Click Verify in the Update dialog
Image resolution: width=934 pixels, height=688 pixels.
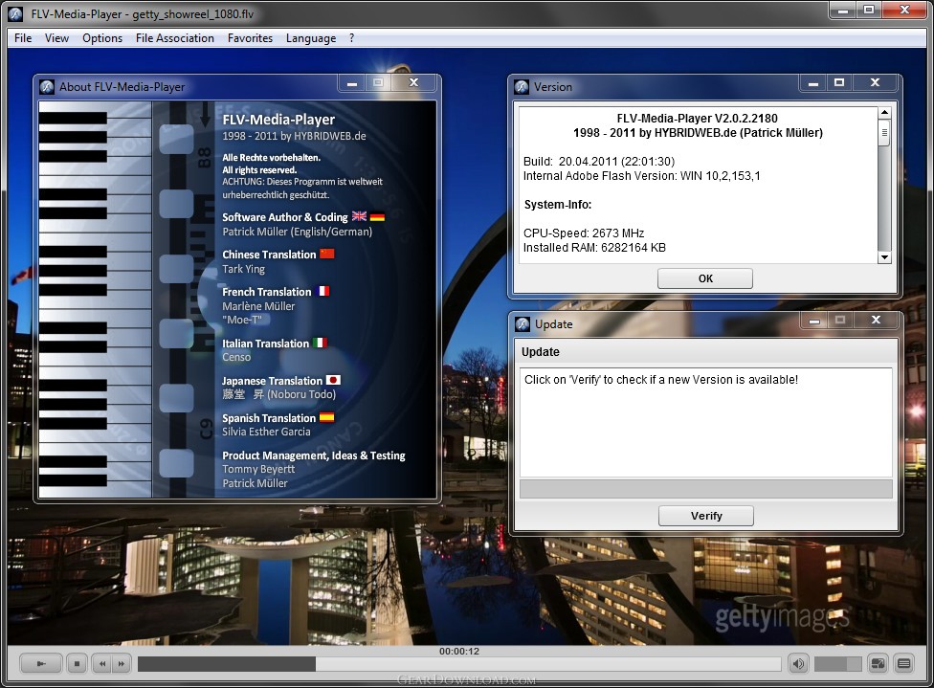(x=706, y=516)
